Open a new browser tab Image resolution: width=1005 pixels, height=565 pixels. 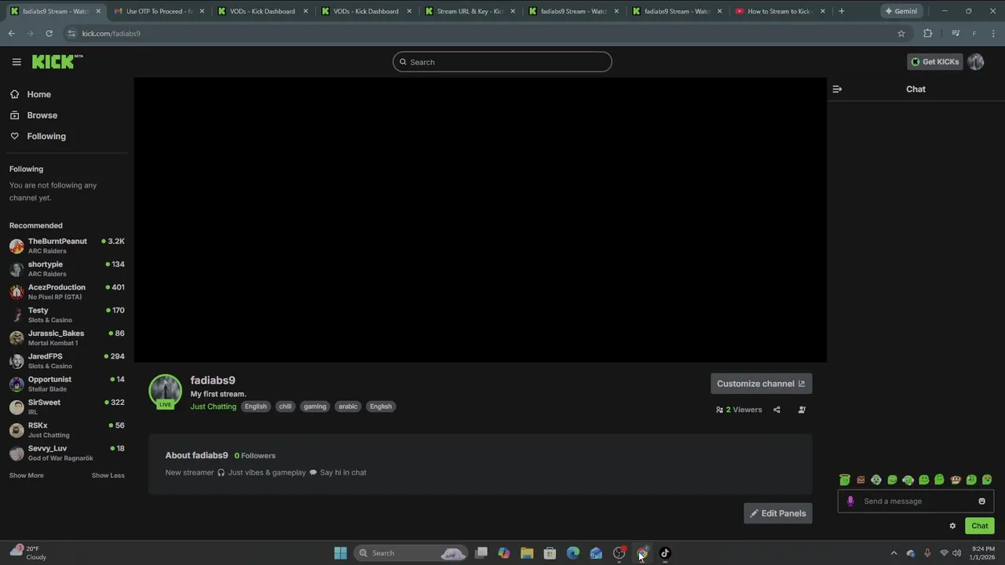841,11
